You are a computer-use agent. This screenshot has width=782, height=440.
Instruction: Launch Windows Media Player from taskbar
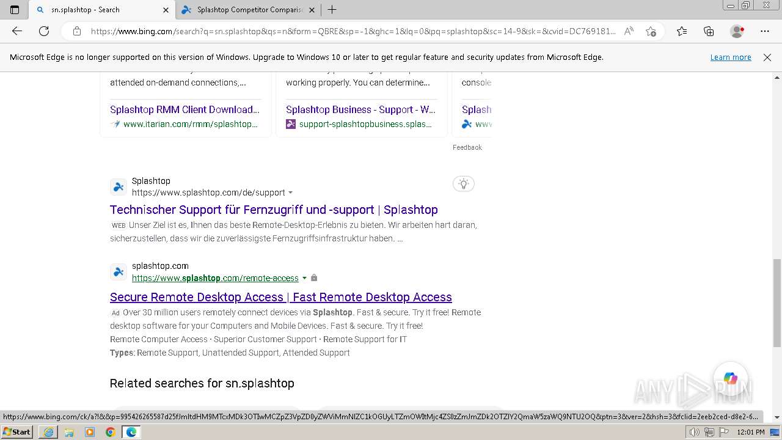pos(90,432)
